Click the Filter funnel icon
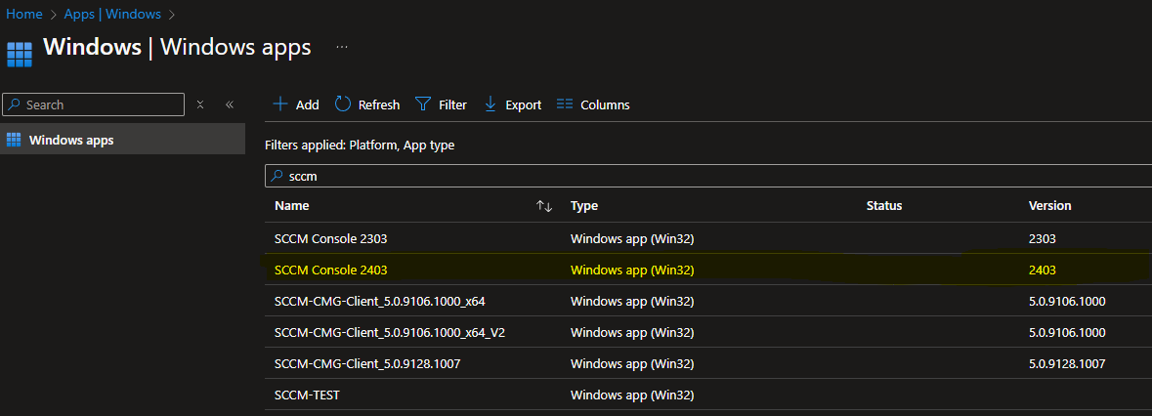The width and height of the screenshot is (1152, 416). [x=422, y=104]
